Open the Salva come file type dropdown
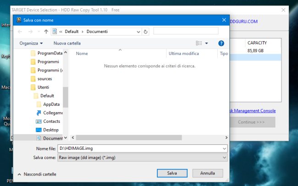This screenshot has height=186, width=298. pos(143,158)
